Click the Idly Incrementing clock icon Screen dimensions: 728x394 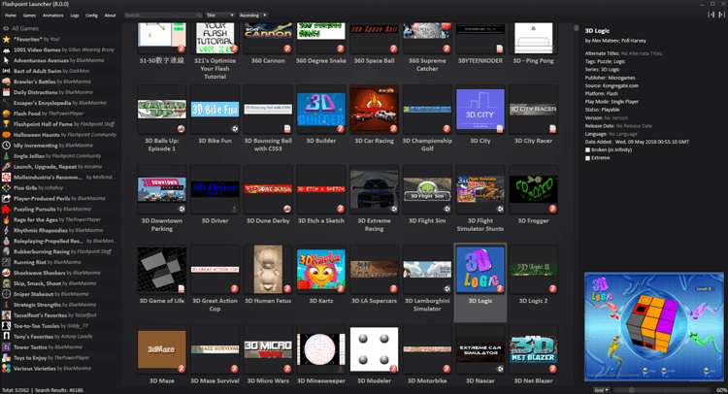[x=6, y=146]
